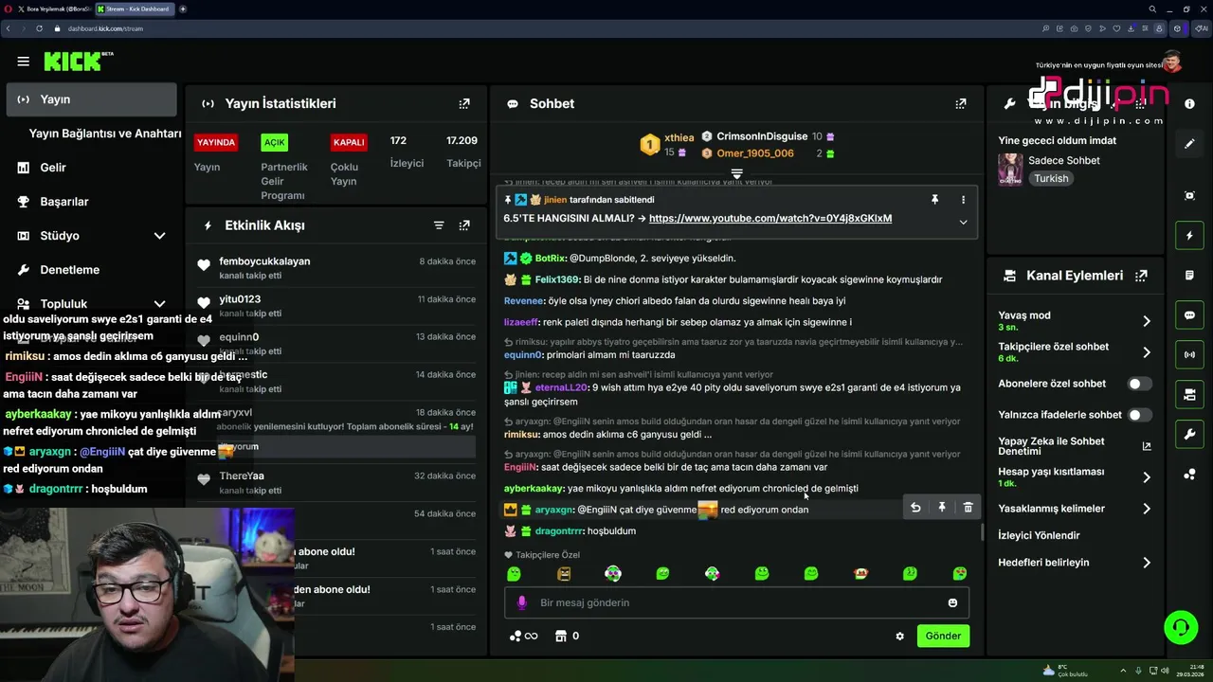The image size is (1213, 682).
Task: Click the chat scrollbar
Action: (981, 532)
